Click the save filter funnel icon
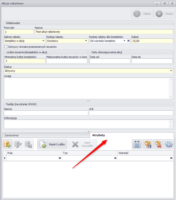Screen dimensions: 176x200 coord(148,144)
